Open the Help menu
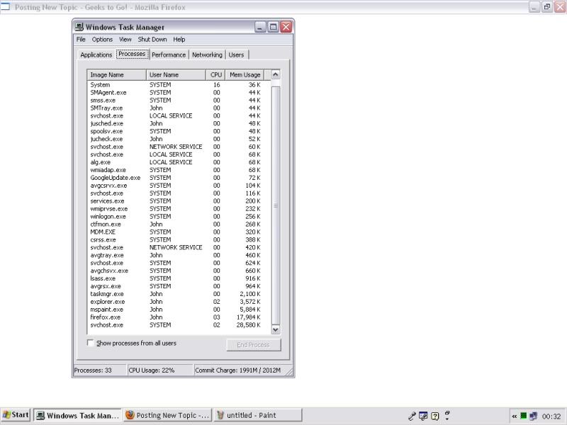The image size is (567, 425). pos(179,40)
